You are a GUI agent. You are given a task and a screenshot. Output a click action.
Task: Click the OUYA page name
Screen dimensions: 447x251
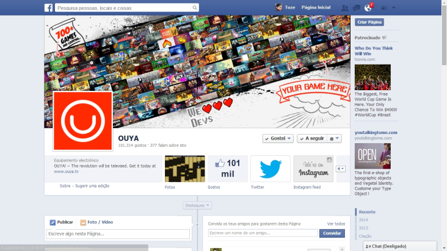pos(128,138)
